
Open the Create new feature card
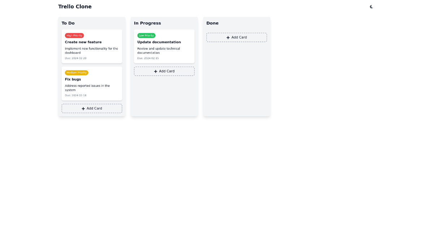pos(92,46)
